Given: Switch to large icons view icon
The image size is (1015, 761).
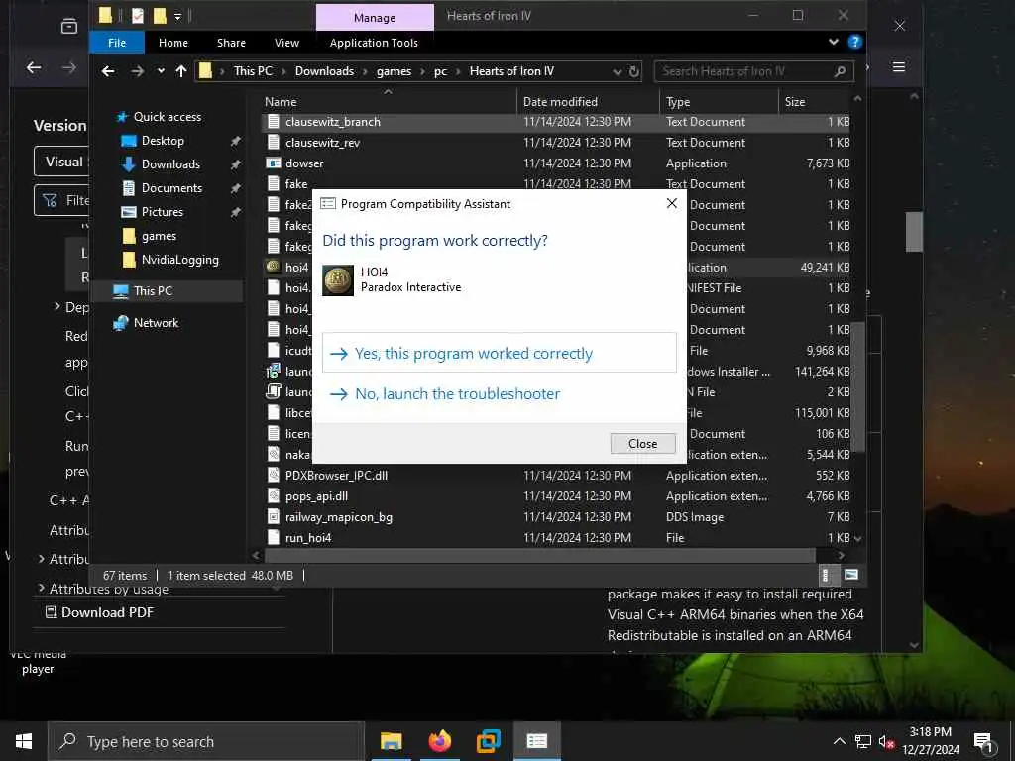Looking at the screenshot, I should [851, 575].
